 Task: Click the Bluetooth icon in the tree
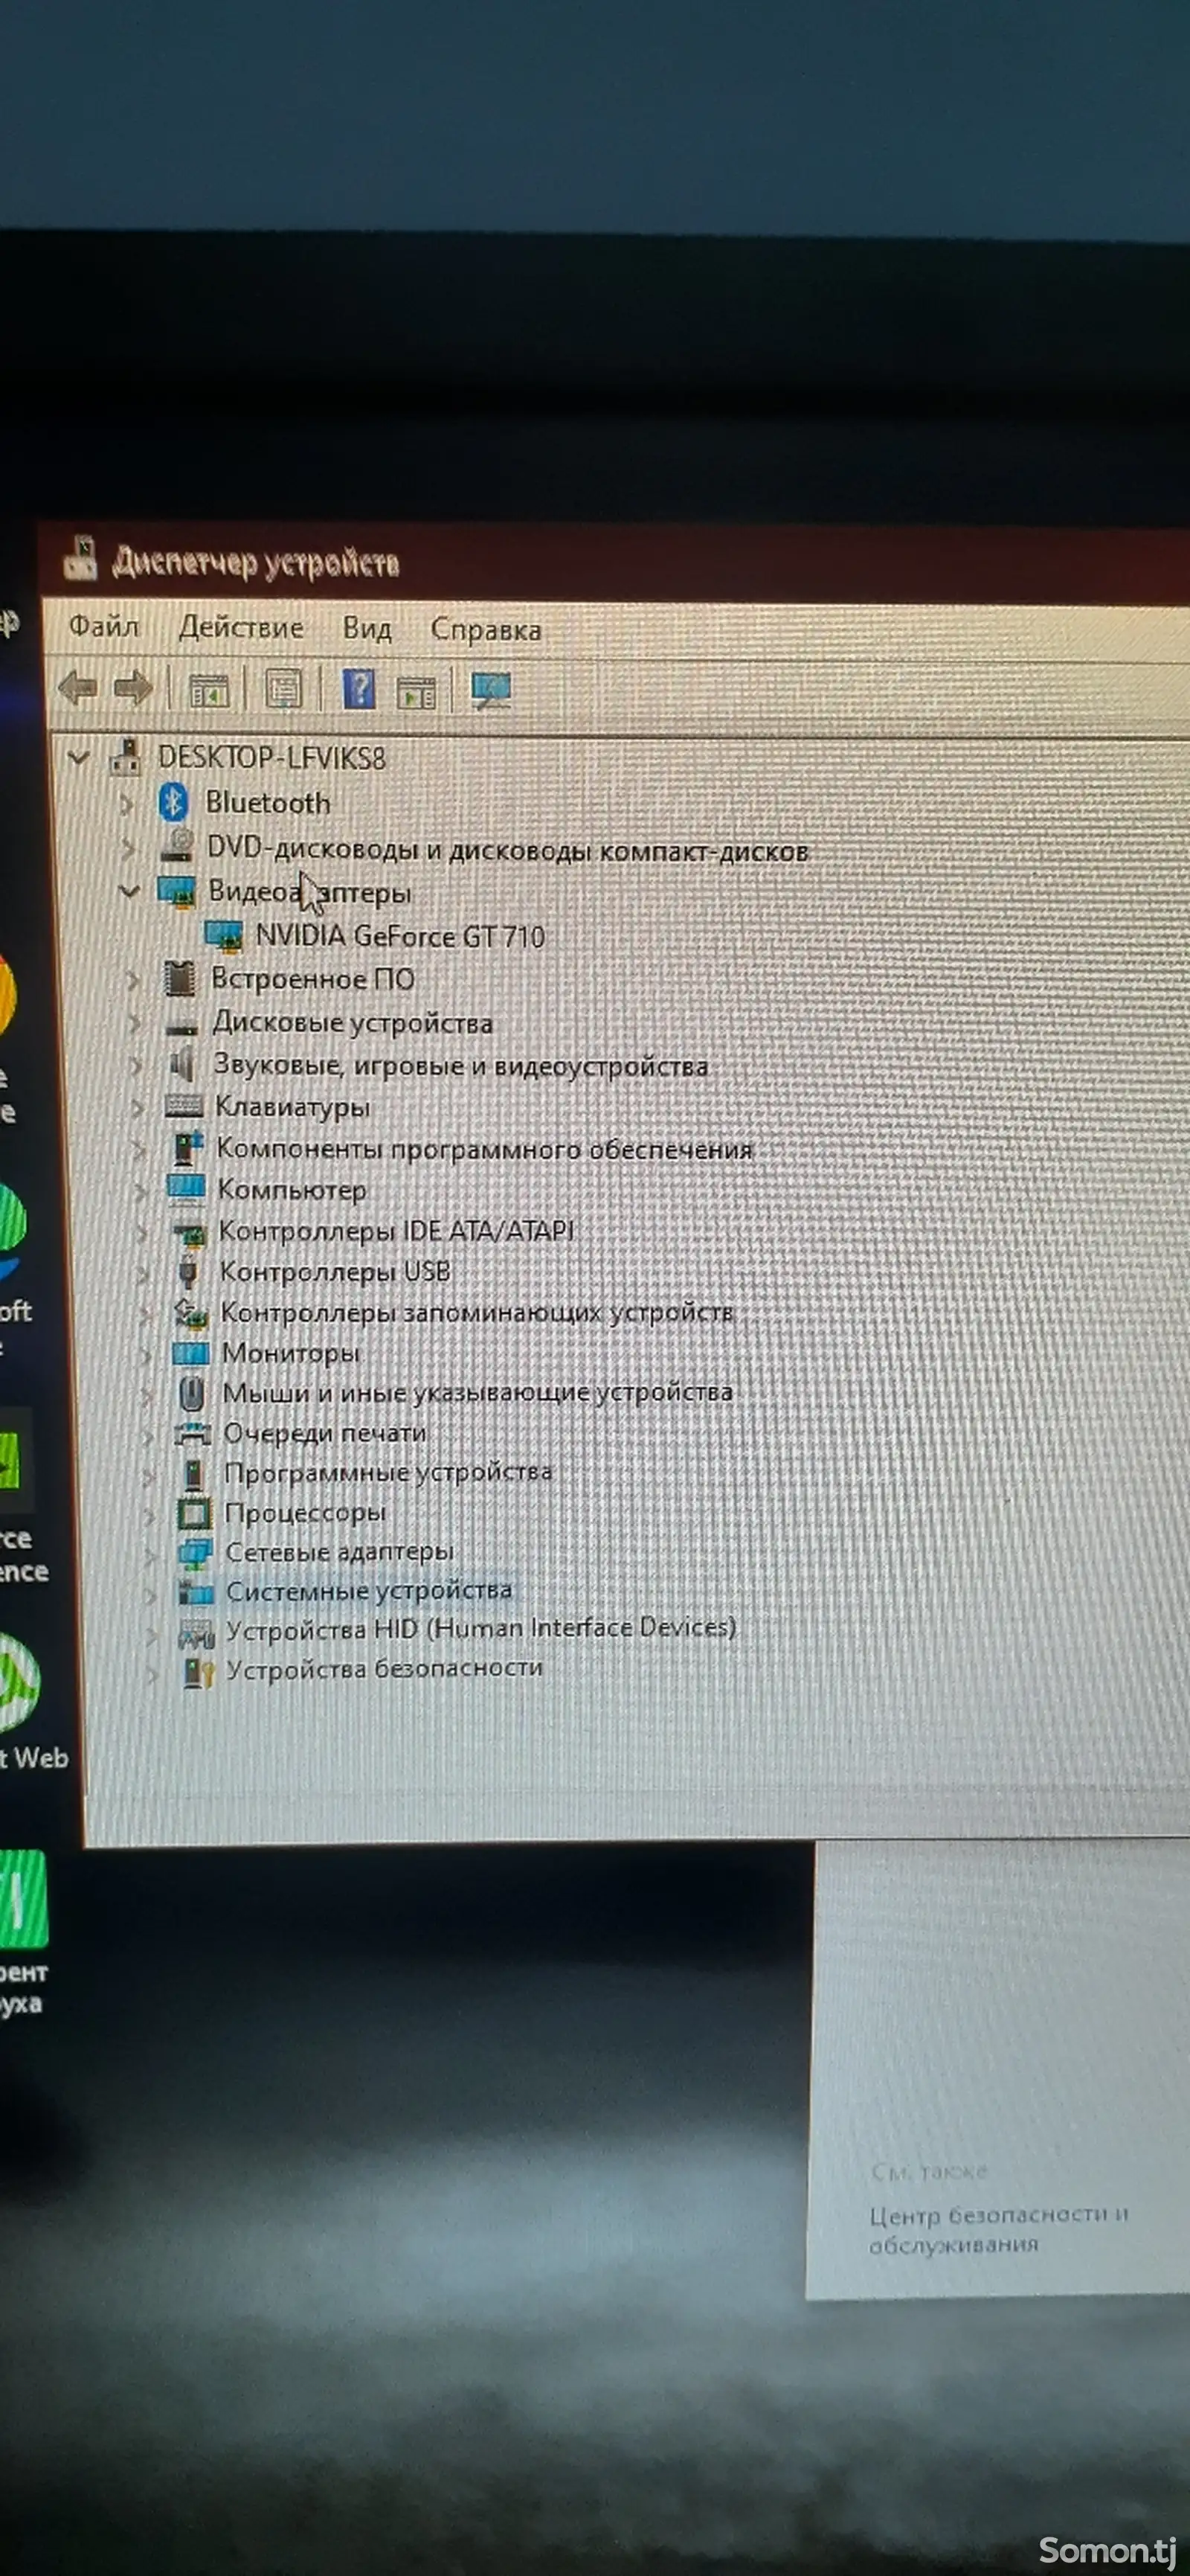point(174,802)
